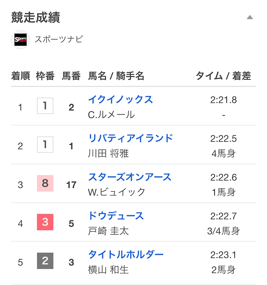The width and height of the screenshot is (267, 285).
Task: Click the 競走成績 heading
Action: pyautogui.click(x=36, y=17)
